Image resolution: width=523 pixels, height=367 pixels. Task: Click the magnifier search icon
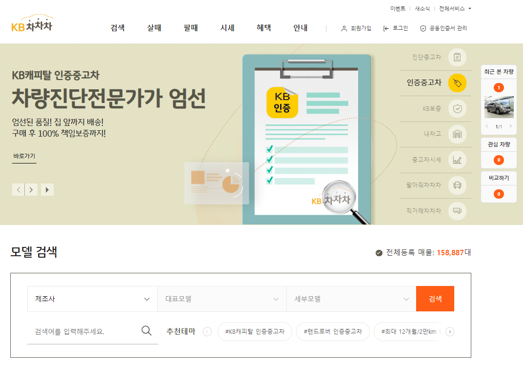[x=146, y=330]
